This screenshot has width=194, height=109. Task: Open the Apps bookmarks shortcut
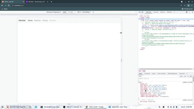(5, 9)
